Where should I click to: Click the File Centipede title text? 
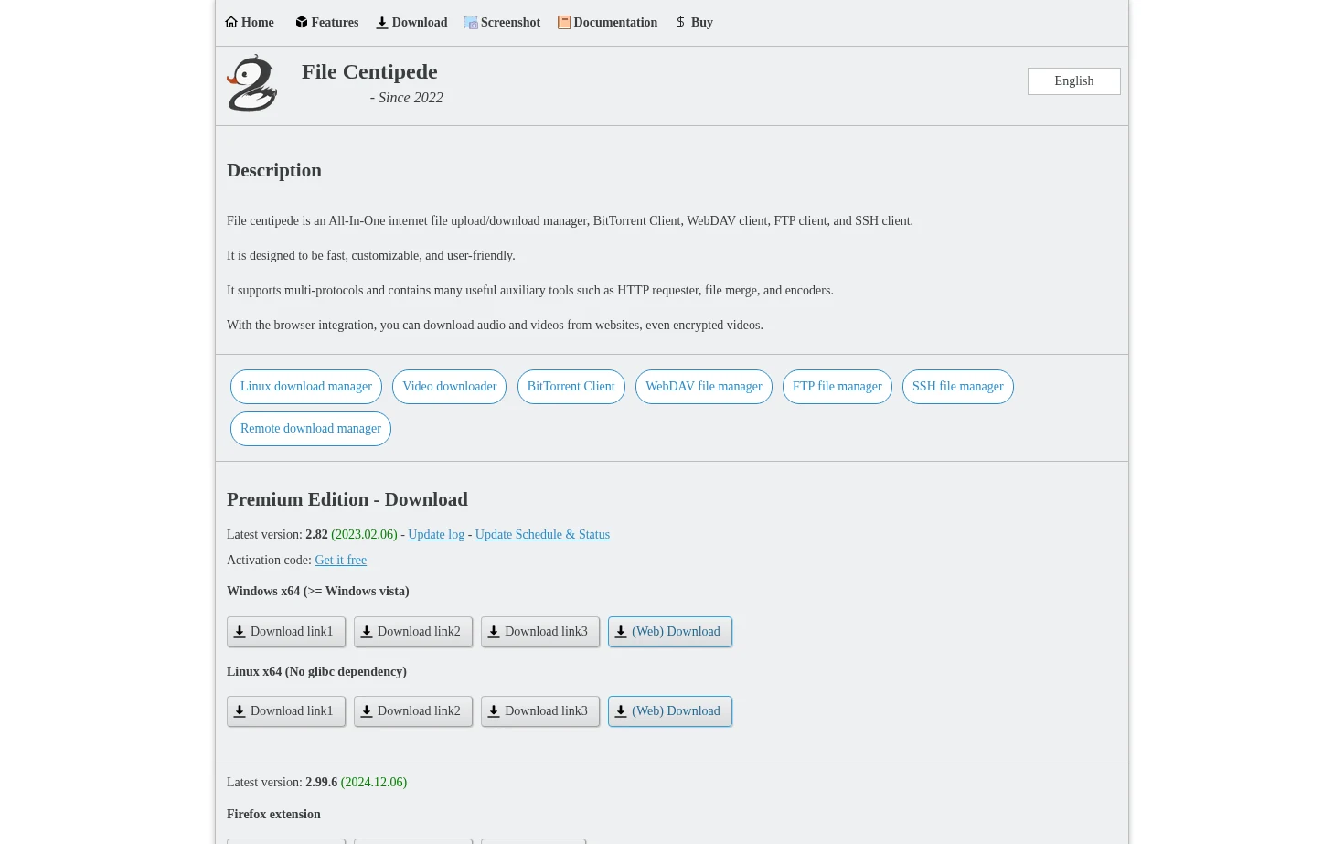[369, 71]
